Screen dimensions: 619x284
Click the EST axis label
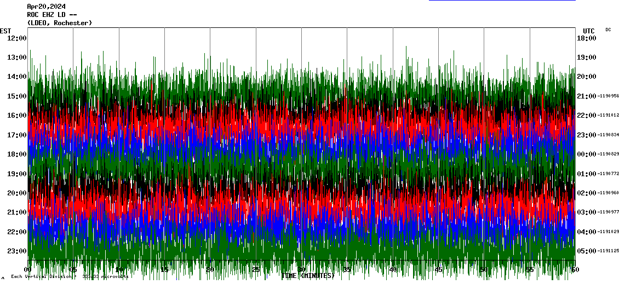pos(5,31)
